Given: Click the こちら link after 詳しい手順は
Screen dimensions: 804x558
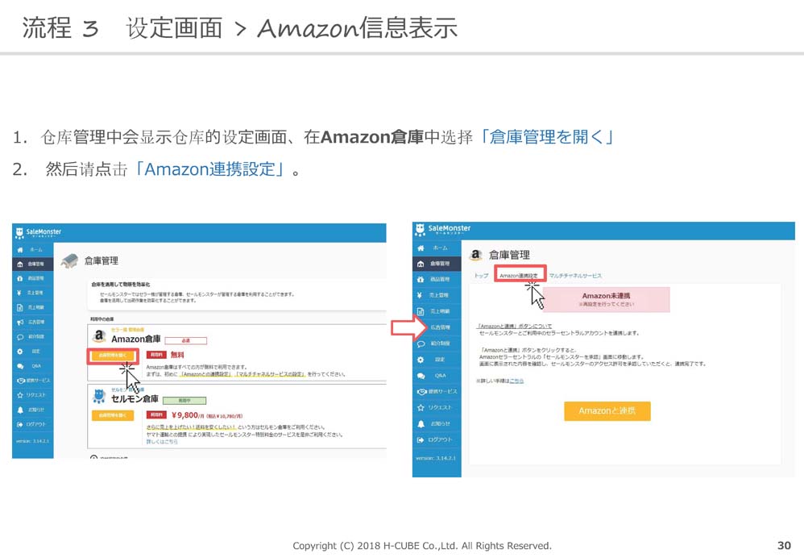Looking at the screenshot, I should coord(516,381).
